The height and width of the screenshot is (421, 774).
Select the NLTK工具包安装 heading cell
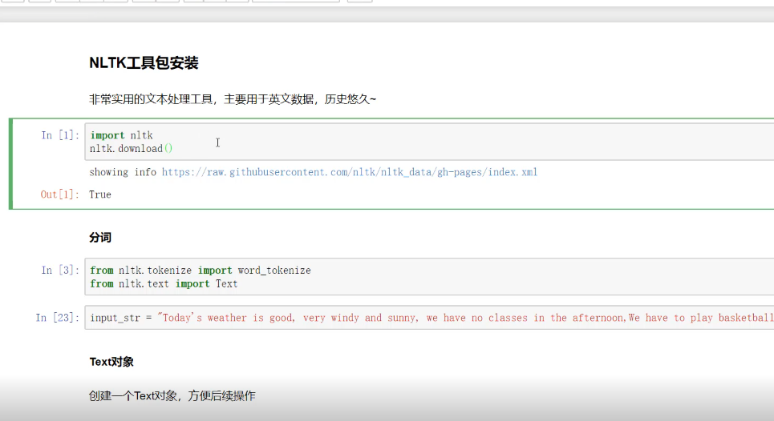tap(144, 63)
